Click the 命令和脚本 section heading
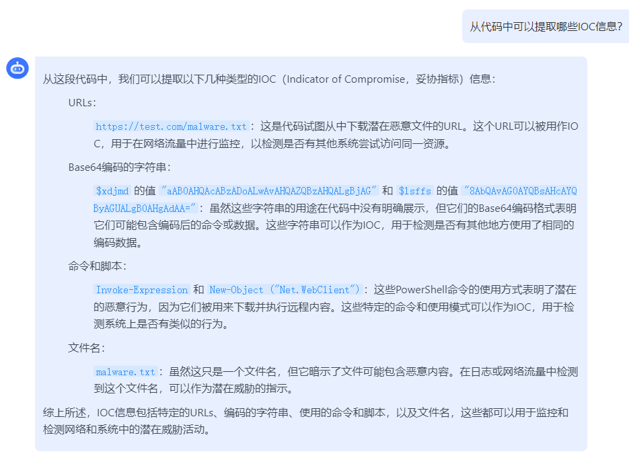 (98, 266)
